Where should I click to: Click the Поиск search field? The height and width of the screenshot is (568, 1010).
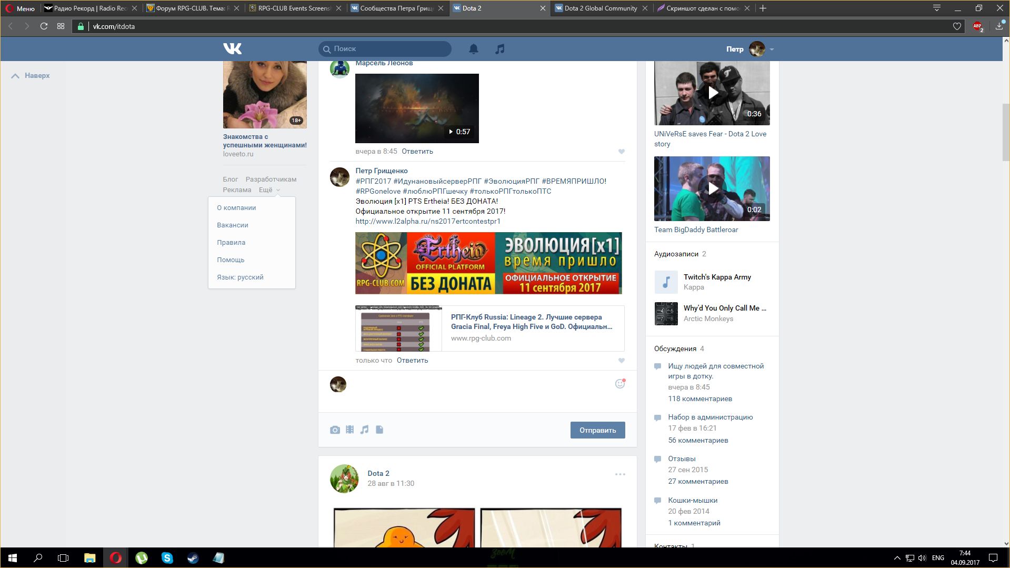coord(385,49)
